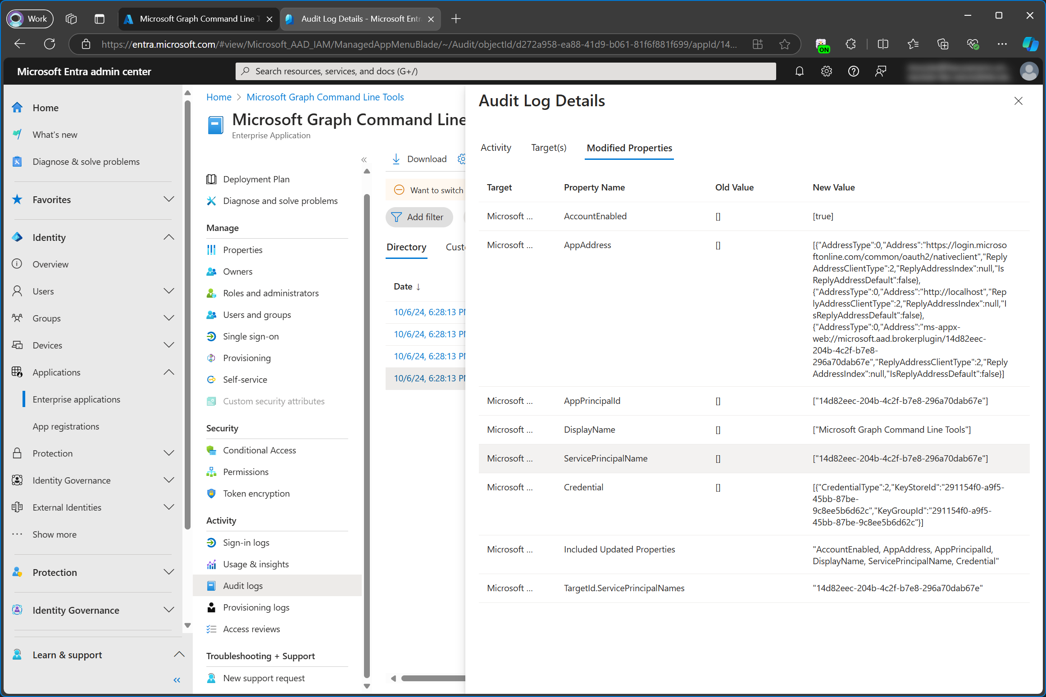This screenshot has width=1046, height=697.
Task: Click the Sign-in logs icon
Action: 211,542
